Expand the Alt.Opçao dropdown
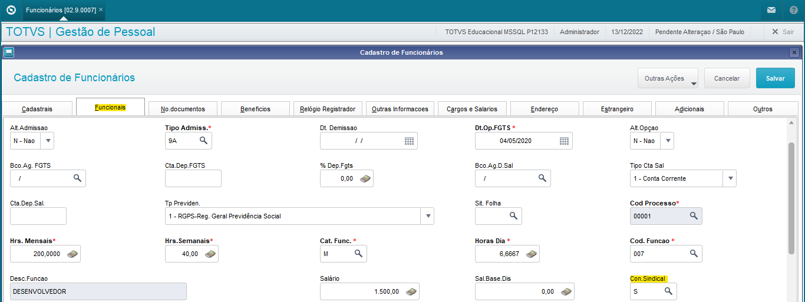 pyautogui.click(x=667, y=141)
